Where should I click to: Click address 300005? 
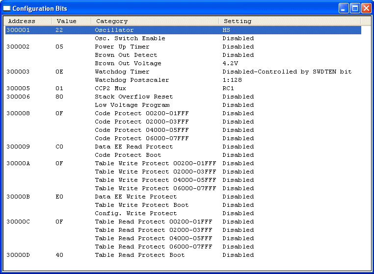[x=18, y=88]
